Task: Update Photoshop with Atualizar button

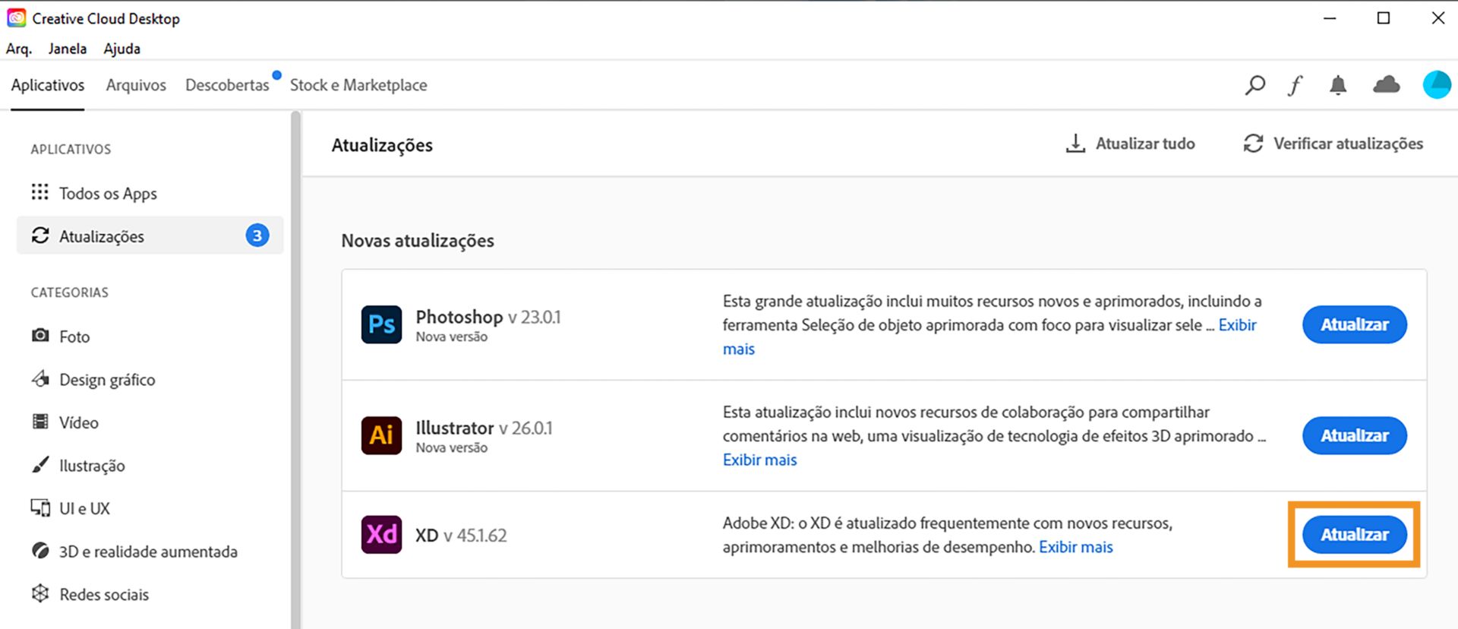Action: coord(1355,324)
